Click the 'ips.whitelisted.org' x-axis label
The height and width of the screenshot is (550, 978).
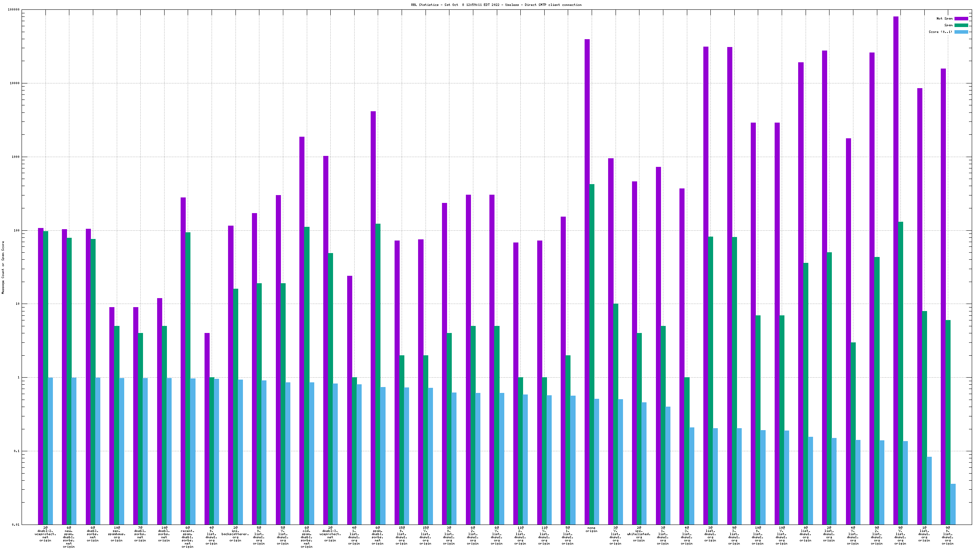point(639,534)
